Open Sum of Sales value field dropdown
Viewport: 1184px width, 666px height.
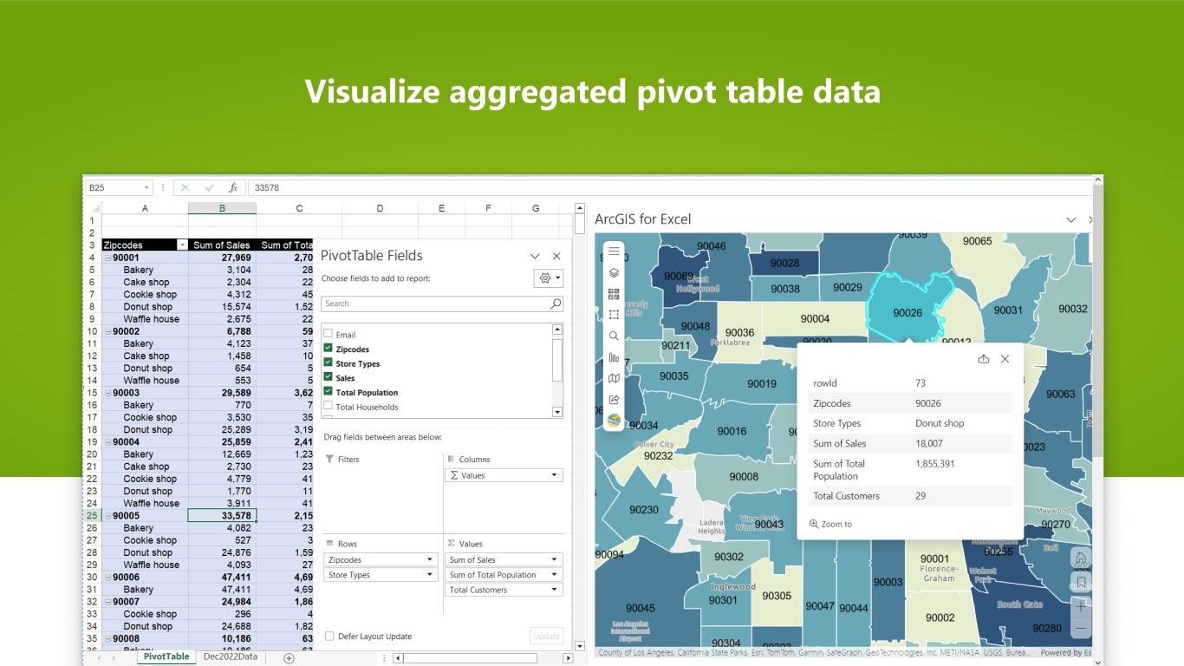pyautogui.click(x=554, y=559)
